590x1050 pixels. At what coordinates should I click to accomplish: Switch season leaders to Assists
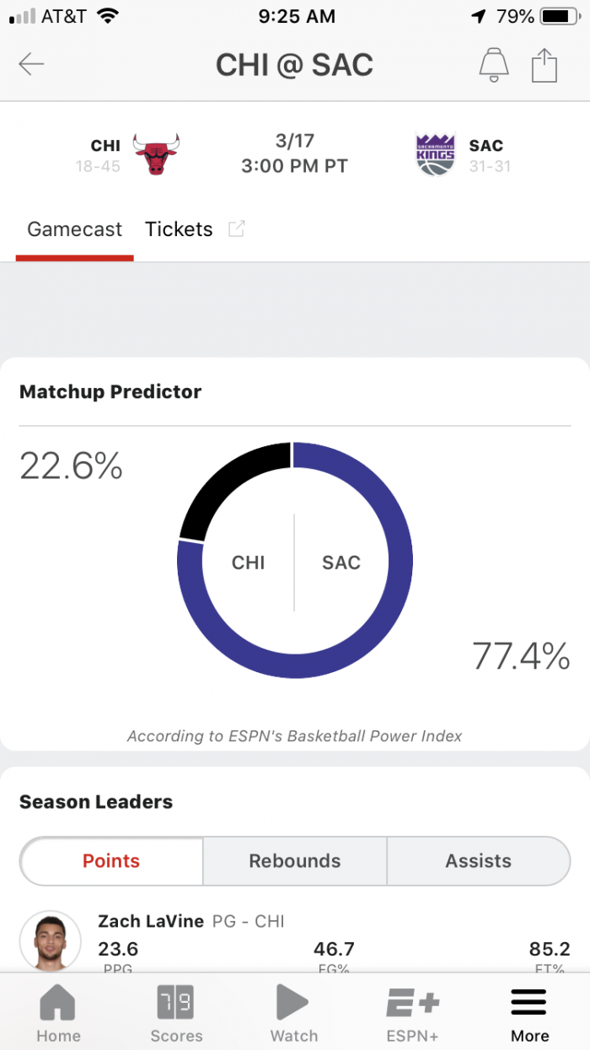tap(478, 861)
